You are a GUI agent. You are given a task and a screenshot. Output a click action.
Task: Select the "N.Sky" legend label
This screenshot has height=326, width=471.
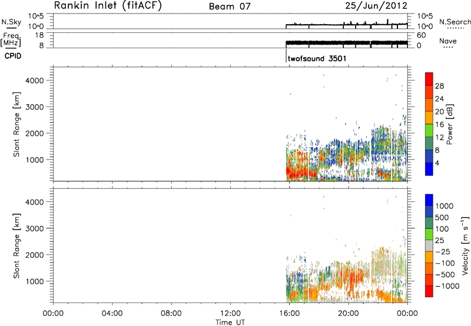(x=11, y=22)
